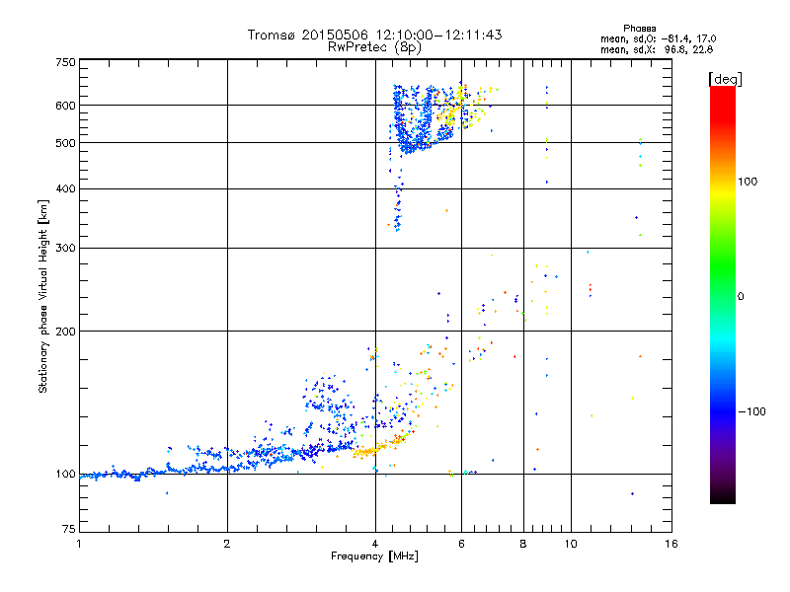Select the 'RwPretec (8p)' subtitle
The width and height of the screenshot is (790, 592).
[x=374, y=47]
